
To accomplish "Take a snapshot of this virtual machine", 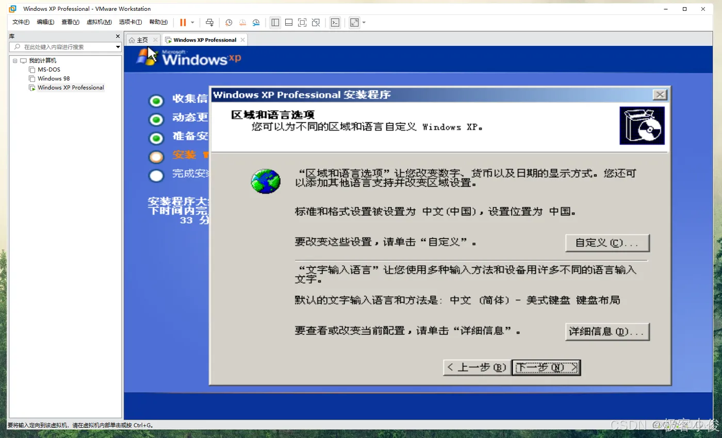I will click(x=228, y=22).
